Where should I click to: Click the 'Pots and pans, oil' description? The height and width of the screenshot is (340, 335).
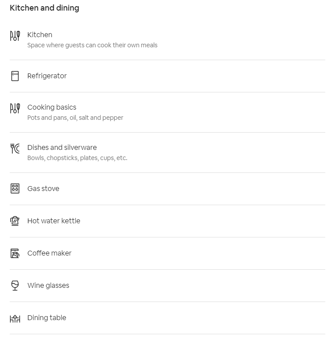75,118
